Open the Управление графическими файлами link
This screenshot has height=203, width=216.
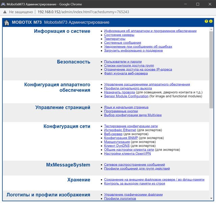(x=133, y=195)
